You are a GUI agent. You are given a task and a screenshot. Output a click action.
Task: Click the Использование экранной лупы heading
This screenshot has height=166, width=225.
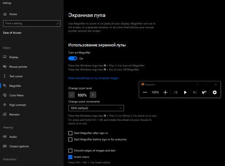point(97,45)
